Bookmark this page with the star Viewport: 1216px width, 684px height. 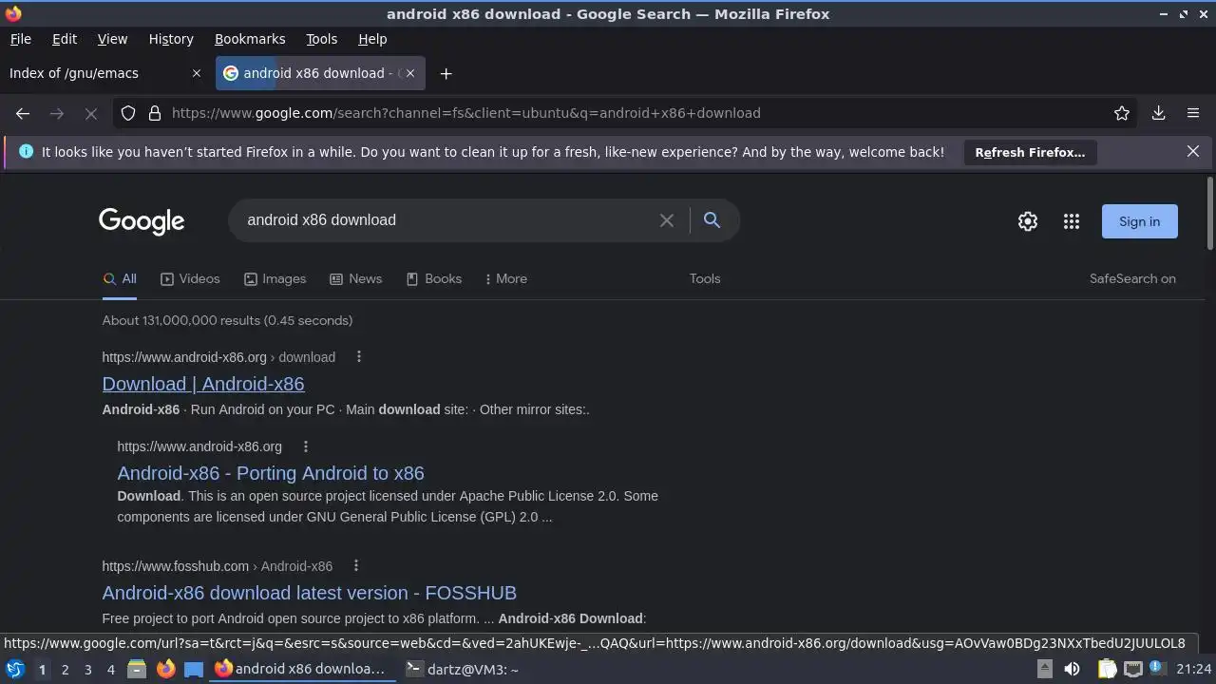point(1122,113)
